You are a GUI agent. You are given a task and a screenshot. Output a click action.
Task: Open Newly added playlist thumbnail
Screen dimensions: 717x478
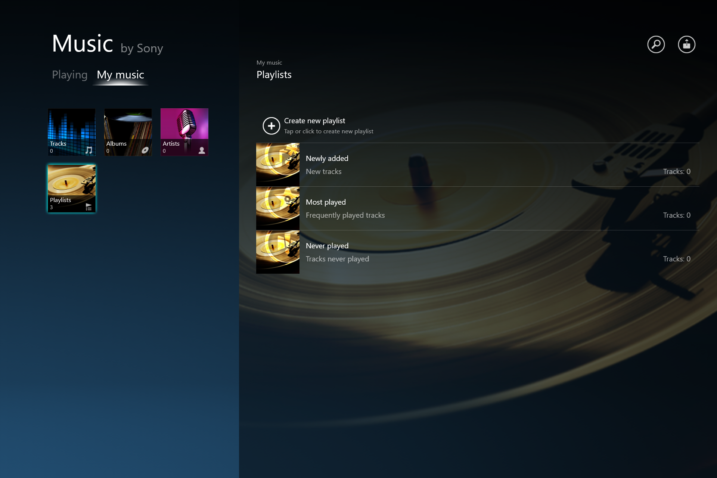[278, 165]
